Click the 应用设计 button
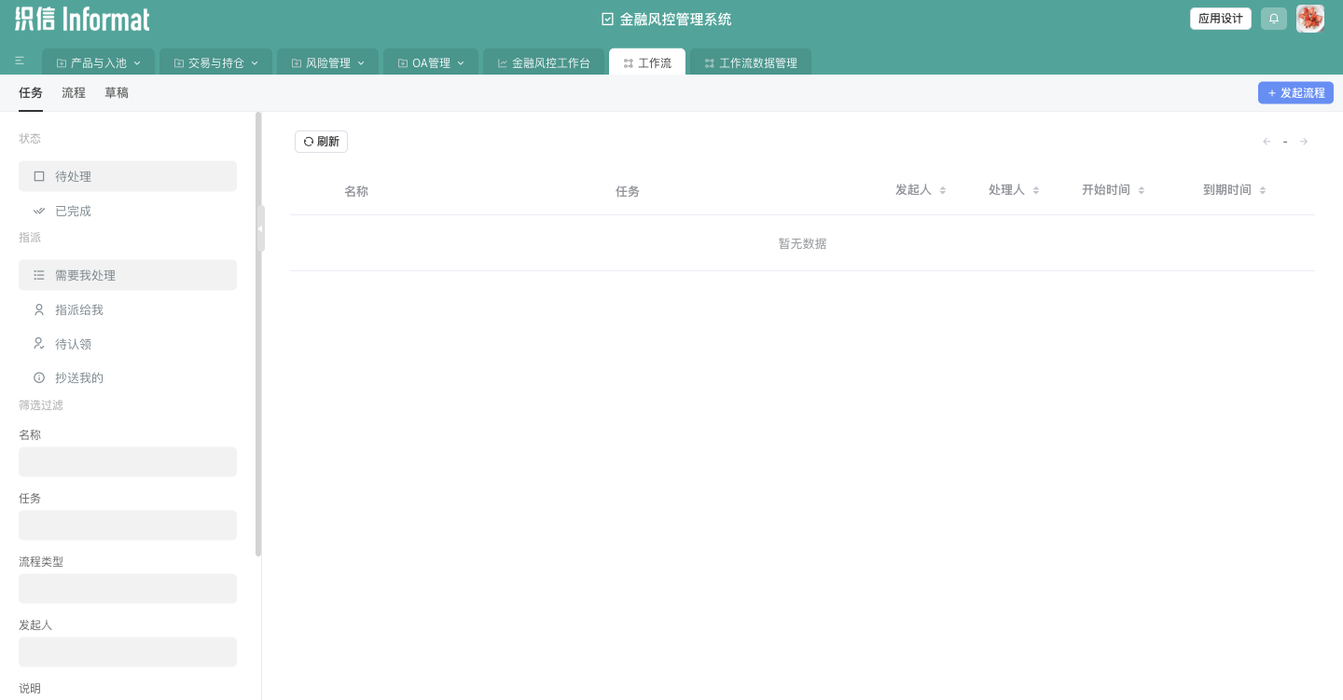Screen dimensions: 1343x700 point(1221,19)
